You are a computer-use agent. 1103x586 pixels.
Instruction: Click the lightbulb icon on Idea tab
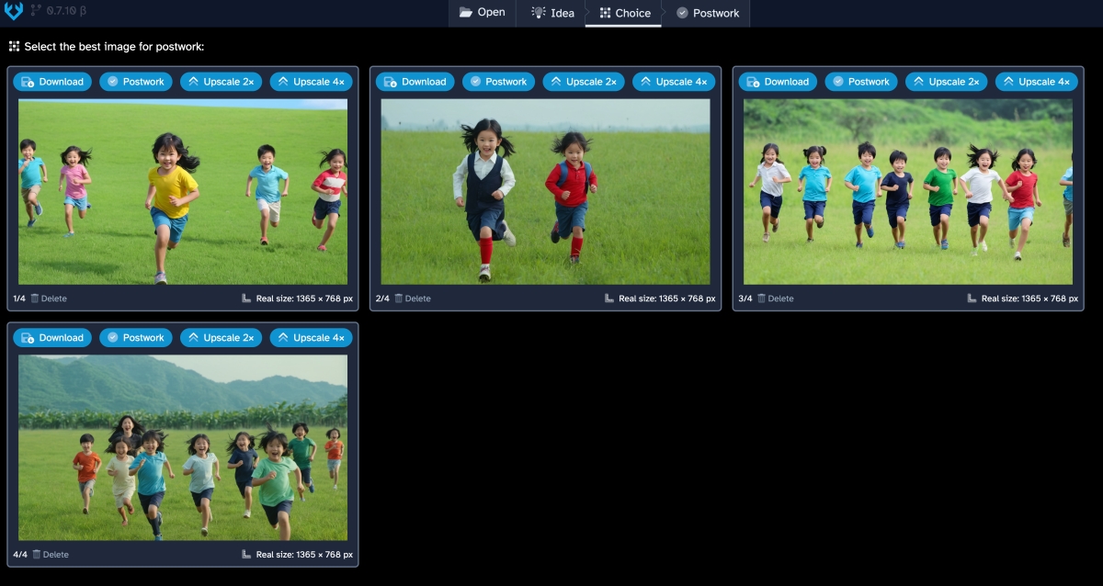tap(539, 13)
